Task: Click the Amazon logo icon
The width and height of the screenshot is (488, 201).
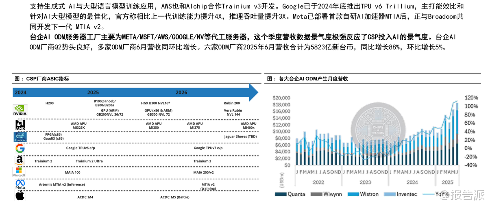Action: [x=20, y=161]
